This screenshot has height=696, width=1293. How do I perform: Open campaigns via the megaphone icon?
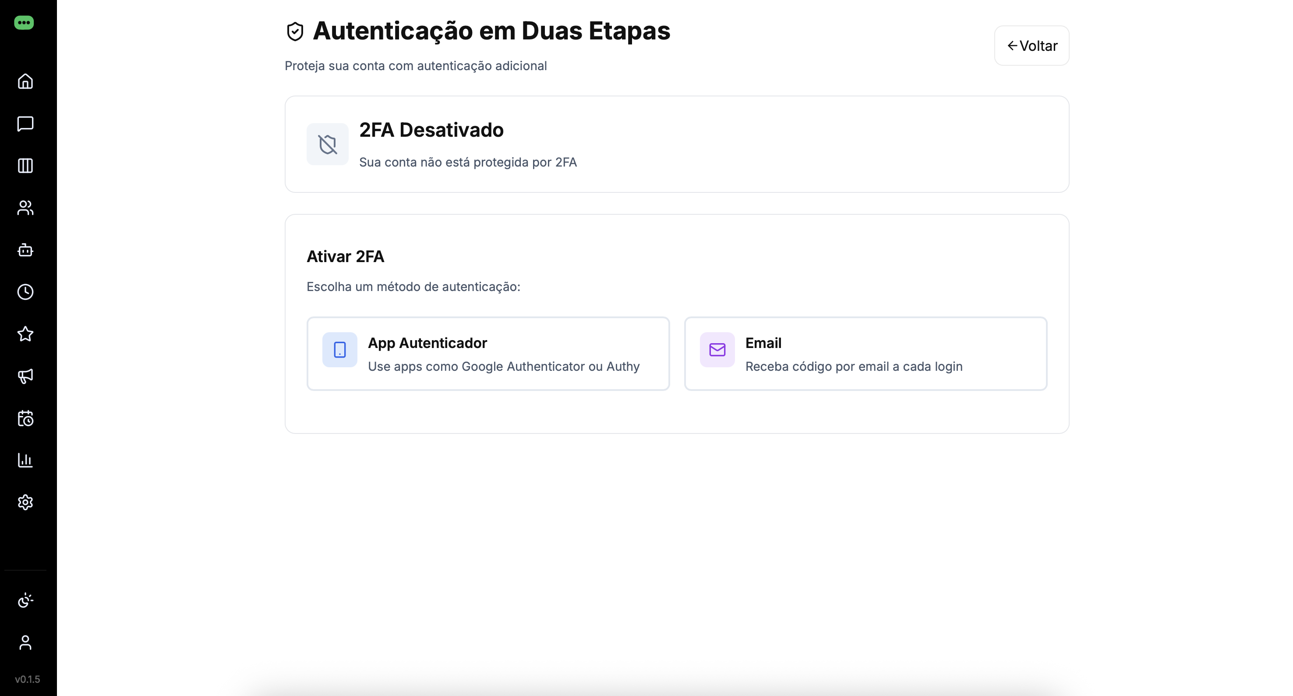click(25, 376)
